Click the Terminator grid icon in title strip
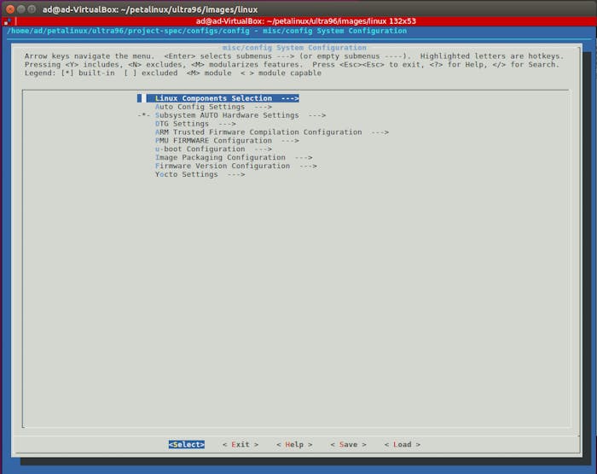The image size is (597, 474). (x=7, y=21)
